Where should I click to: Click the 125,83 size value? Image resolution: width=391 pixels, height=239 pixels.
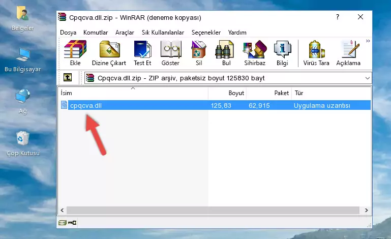pyautogui.click(x=221, y=106)
